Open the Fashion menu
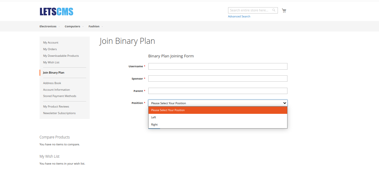Viewport: 379px width, 173px height. 94,26
